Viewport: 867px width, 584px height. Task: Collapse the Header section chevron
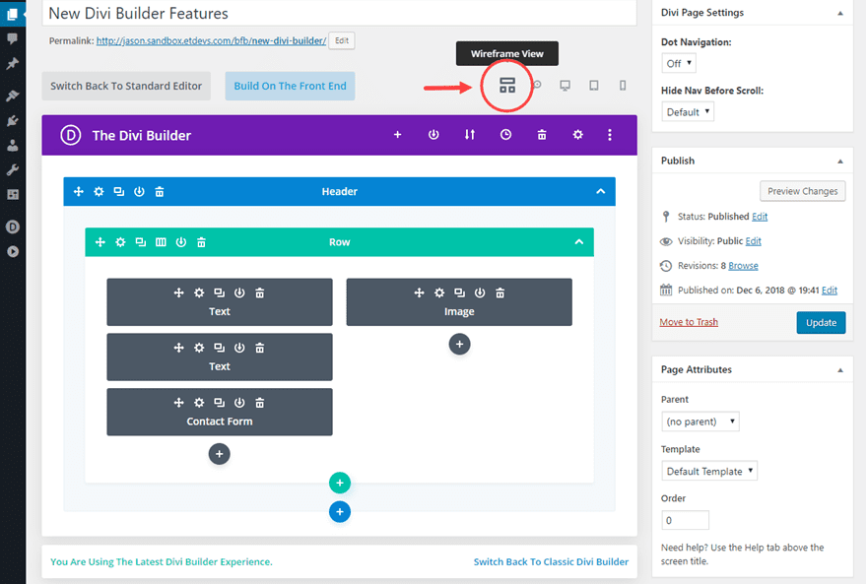click(x=600, y=191)
